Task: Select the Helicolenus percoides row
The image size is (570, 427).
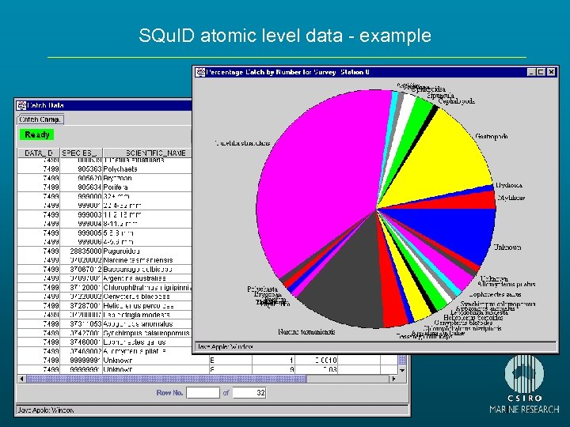Action: click(x=104, y=306)
